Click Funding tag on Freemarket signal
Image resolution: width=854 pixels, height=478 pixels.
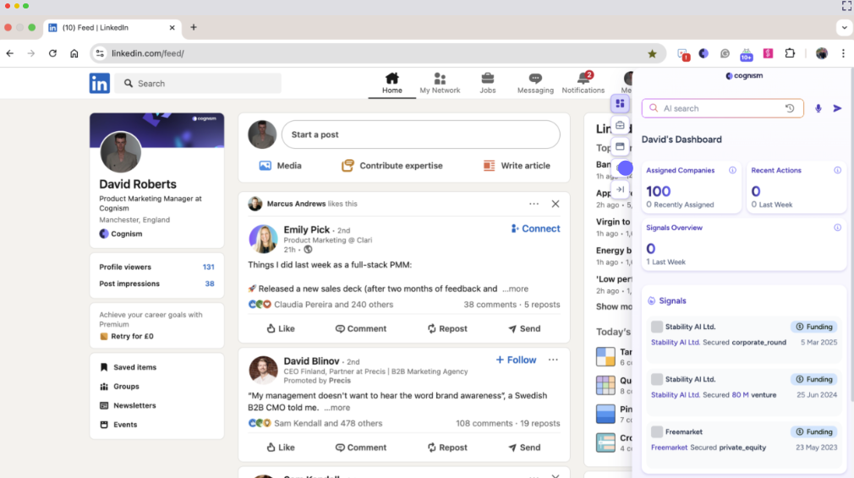[x=814, y=431]
